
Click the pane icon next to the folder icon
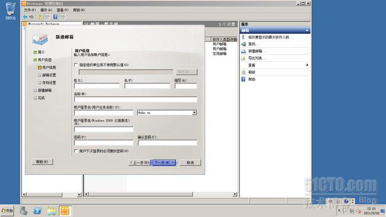pos(48,17)
